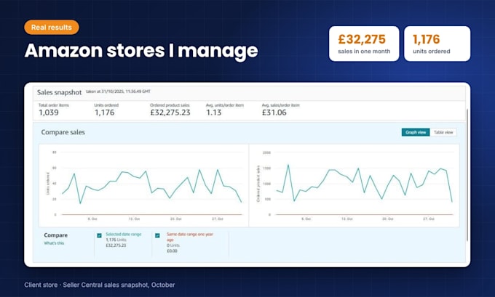This screenshot has width=495, height=297.
Task: Click the snapshot timestamp 31/10/2025
Action: 118,91
